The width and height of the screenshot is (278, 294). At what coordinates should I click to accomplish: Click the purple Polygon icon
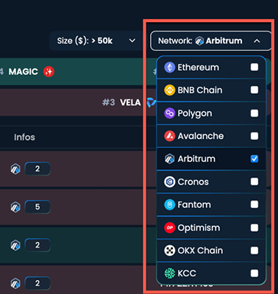pyautogui.click(x=169, y=113)
